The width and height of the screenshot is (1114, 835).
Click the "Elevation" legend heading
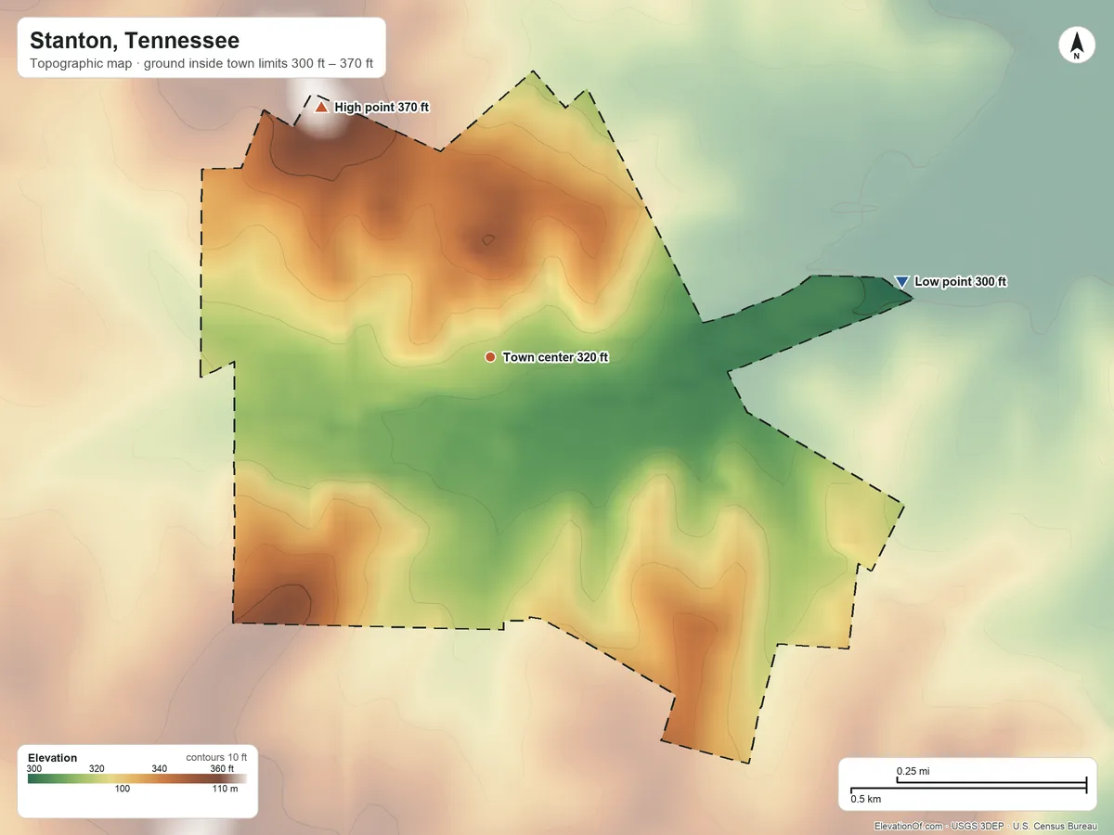point(53,758)
